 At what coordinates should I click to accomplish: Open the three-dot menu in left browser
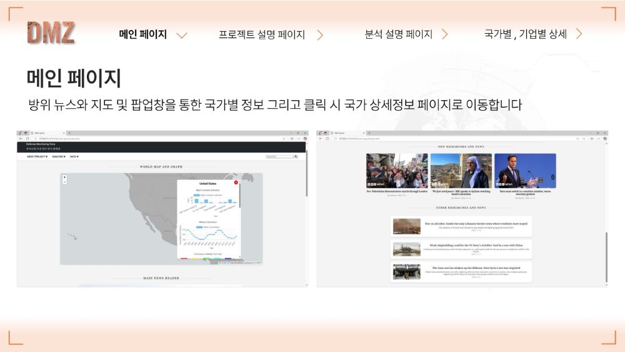[x=299, y=138]
